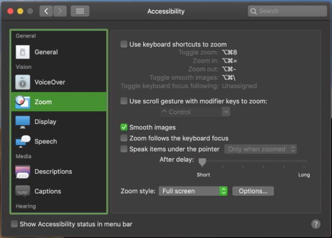
Task: Uncheck the Smooth images checkbox
Action: click(124, 127)
